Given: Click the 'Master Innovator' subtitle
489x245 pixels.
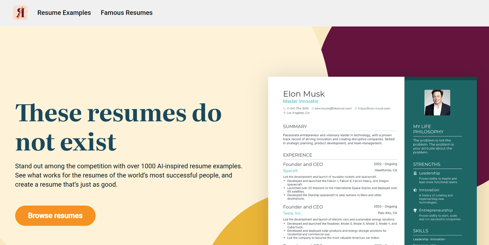Looking at the screenshot, I should click(301, 101).
